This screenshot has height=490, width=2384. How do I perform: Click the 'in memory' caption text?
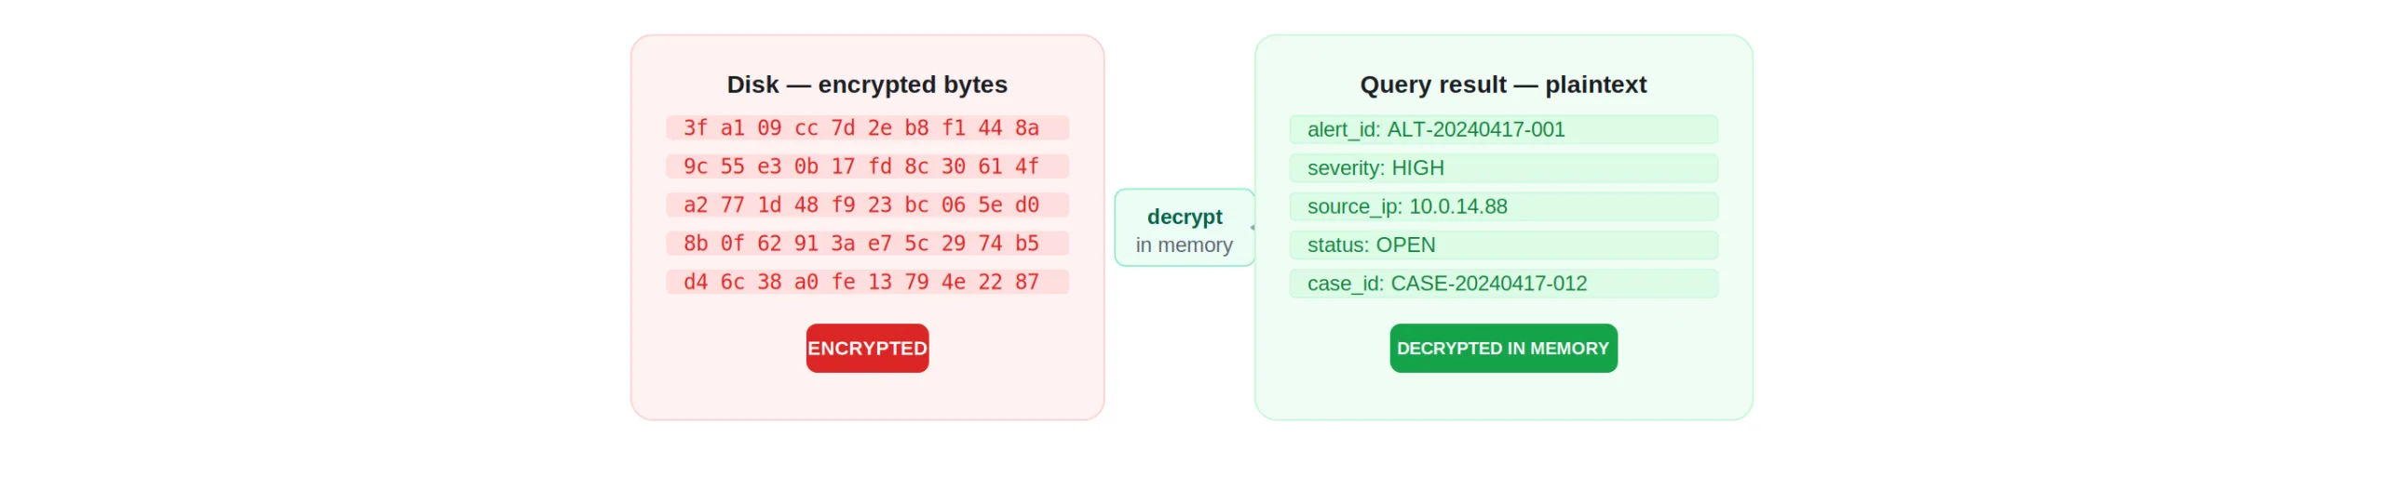pyautogui.click(x=1184, y=245)
